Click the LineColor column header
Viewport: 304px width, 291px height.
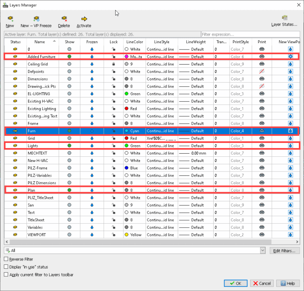(x=134, y=42)
